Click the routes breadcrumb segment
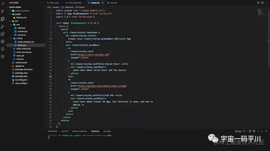This screenshot has width=270, height=151. (56, 7)
